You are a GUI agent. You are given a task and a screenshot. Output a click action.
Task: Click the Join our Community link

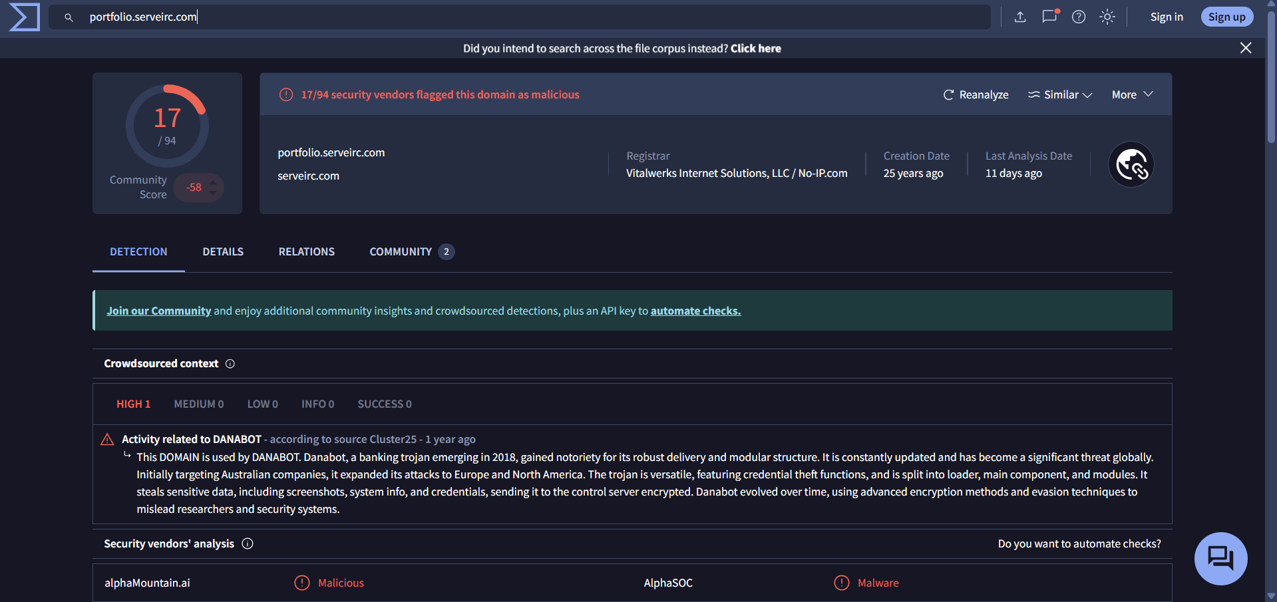pos(158,311)
